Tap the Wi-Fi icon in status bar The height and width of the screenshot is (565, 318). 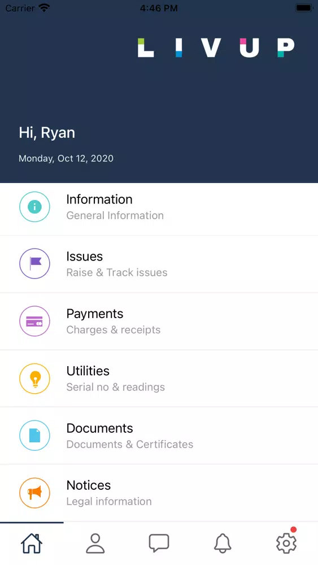tap(44, 7)
